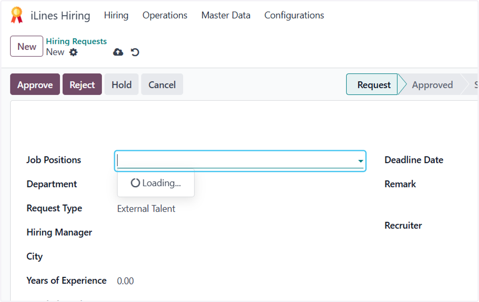This screenshot has height=302, width=479.
Task: Select the Request stage in the status bar
Action: point(372,85)
